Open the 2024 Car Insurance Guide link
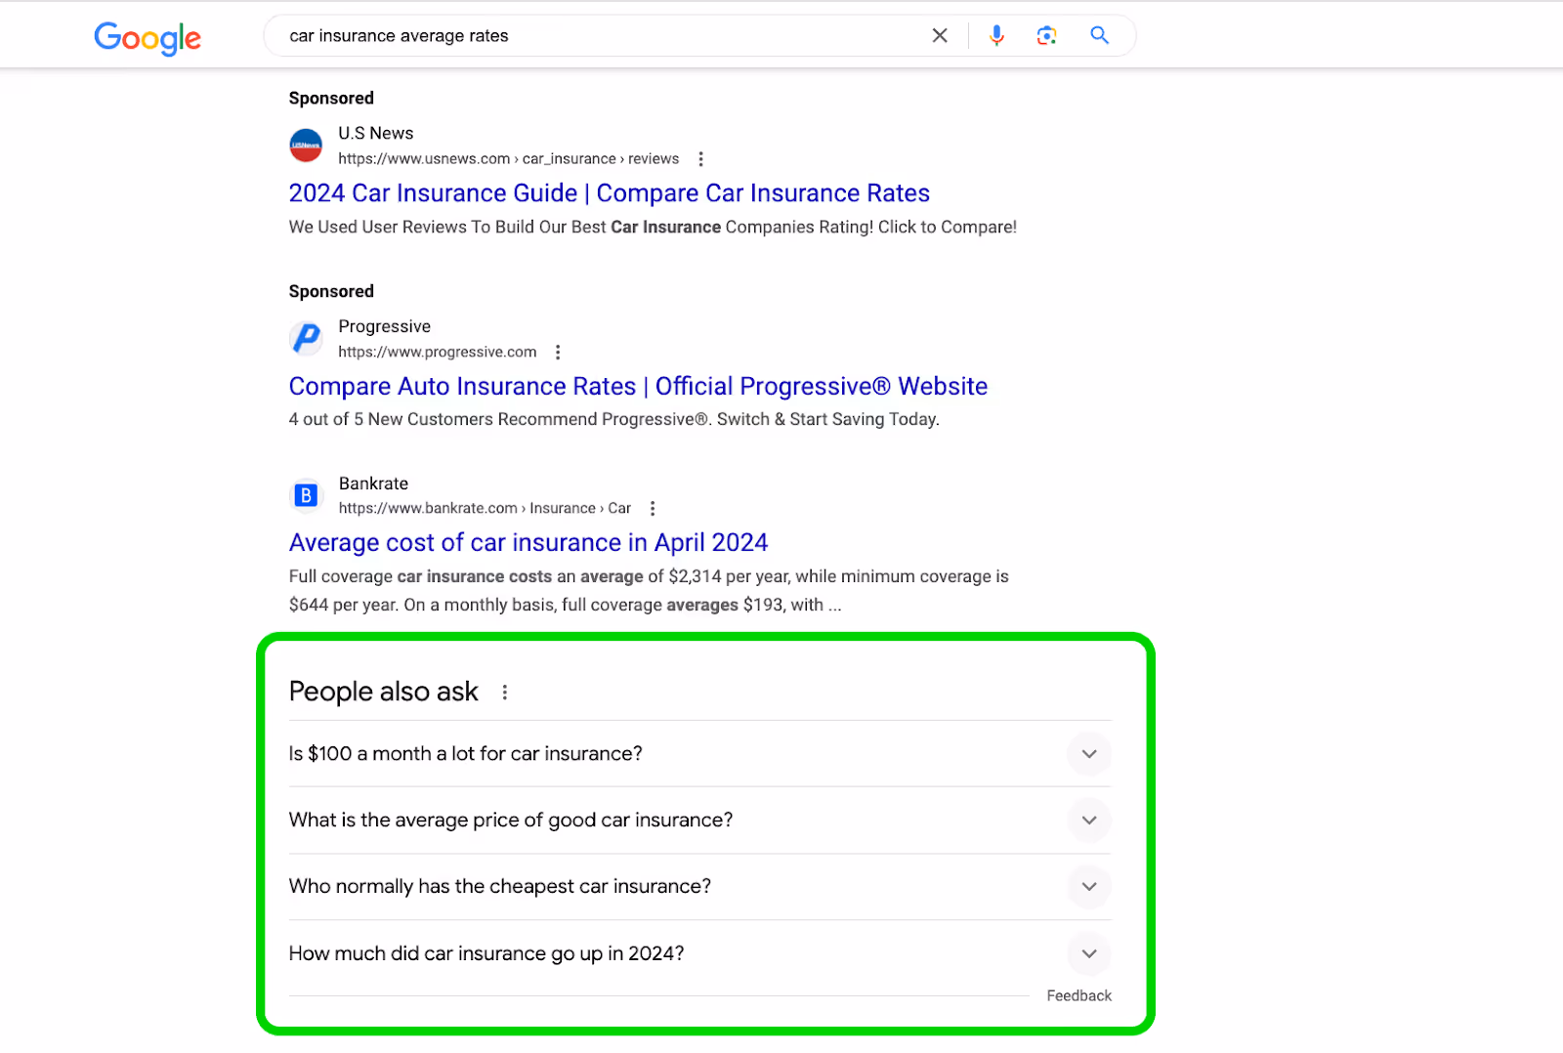The height and width of the screenshot is (1053, 1563). pos(610,193)
